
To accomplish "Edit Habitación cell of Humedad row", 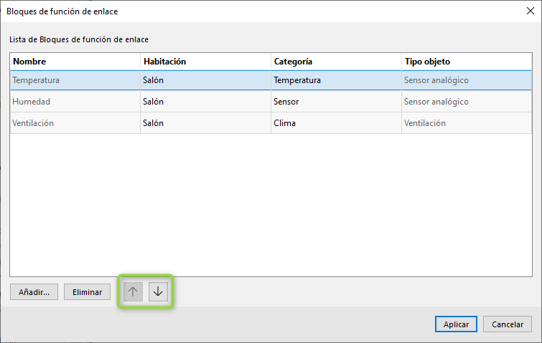I will 205,102.
